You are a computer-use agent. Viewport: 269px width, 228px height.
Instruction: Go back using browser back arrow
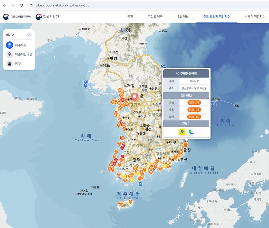(x=4, y=5)
